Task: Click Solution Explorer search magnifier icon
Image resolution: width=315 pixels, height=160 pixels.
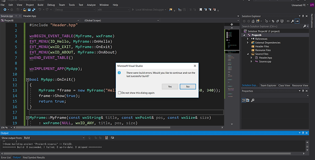Action: (x=304, y=26)
